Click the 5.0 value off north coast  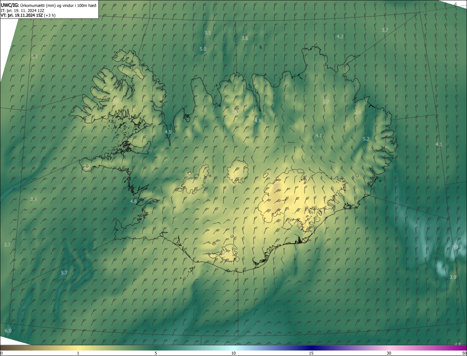click(203, 49)
